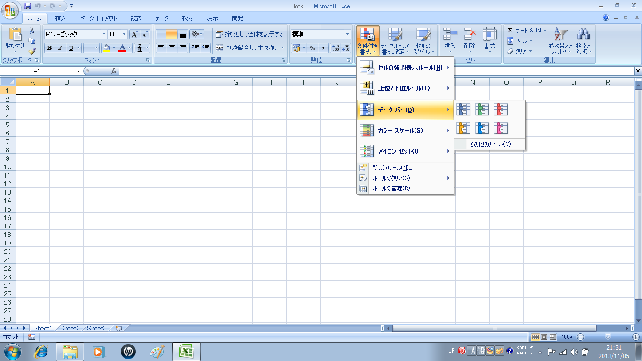Viewport: 642px width, 361px height.
Task: Enable 折り返して全体を表示する wrap text
Action: [250, 34]
